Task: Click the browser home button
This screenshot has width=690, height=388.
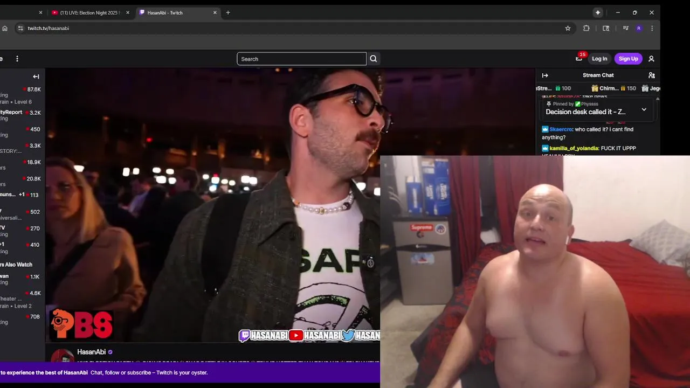Action: tap(5, 28)
